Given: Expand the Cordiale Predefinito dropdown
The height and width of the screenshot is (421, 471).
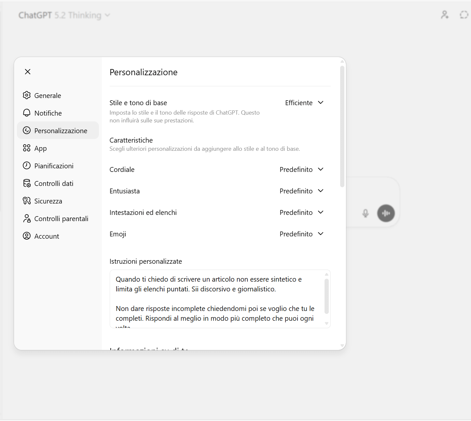Looking at the screenshot, I should (301, 170).
